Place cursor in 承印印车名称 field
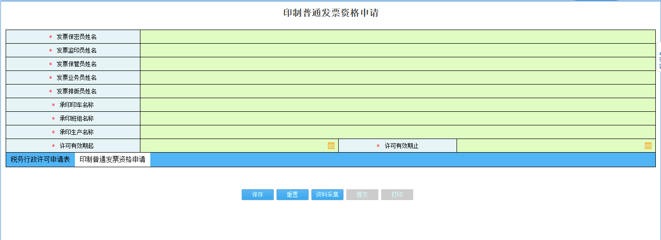661x240 pixels. point(397,105)
